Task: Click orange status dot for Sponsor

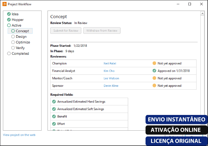Action: pyautogui.click(x=154, y=85)
